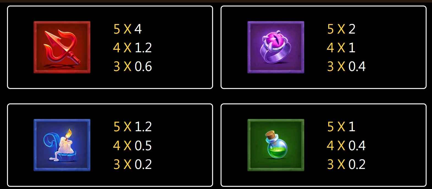Select the ring symbol paytable panel
This screenshot has height=189, width=432.
coord(324,47)
